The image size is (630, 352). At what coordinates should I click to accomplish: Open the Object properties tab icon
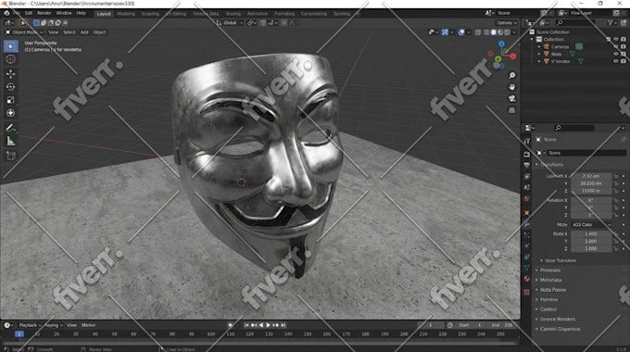527,213
